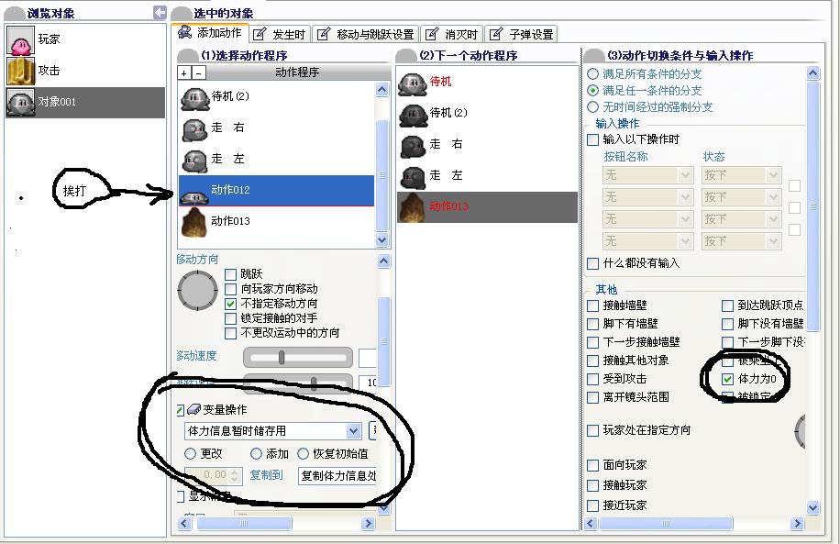Select 恢复初始值 radio option
Image resolution: width=840 pixels, height=544 pixels.
pyautogui.click(x=304, y=454)
